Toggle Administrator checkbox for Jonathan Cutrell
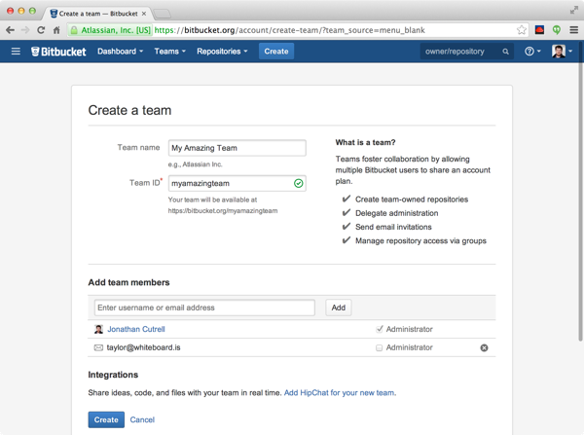The width and height of the screenshot is (584, 435). 380,330
